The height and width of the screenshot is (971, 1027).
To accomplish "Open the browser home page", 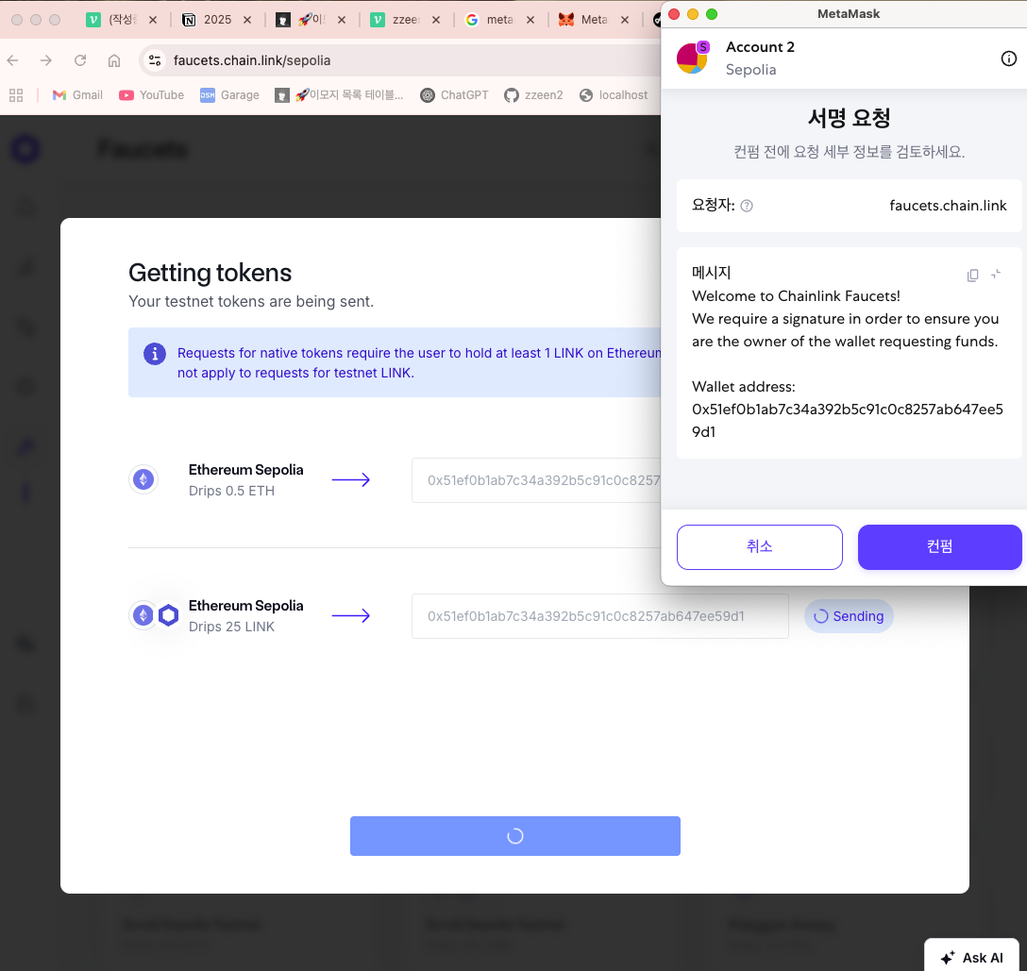I will click(x=113, y=60).
